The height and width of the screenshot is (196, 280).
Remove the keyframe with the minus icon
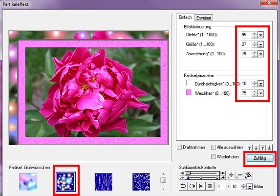click(x=240, y=175)
